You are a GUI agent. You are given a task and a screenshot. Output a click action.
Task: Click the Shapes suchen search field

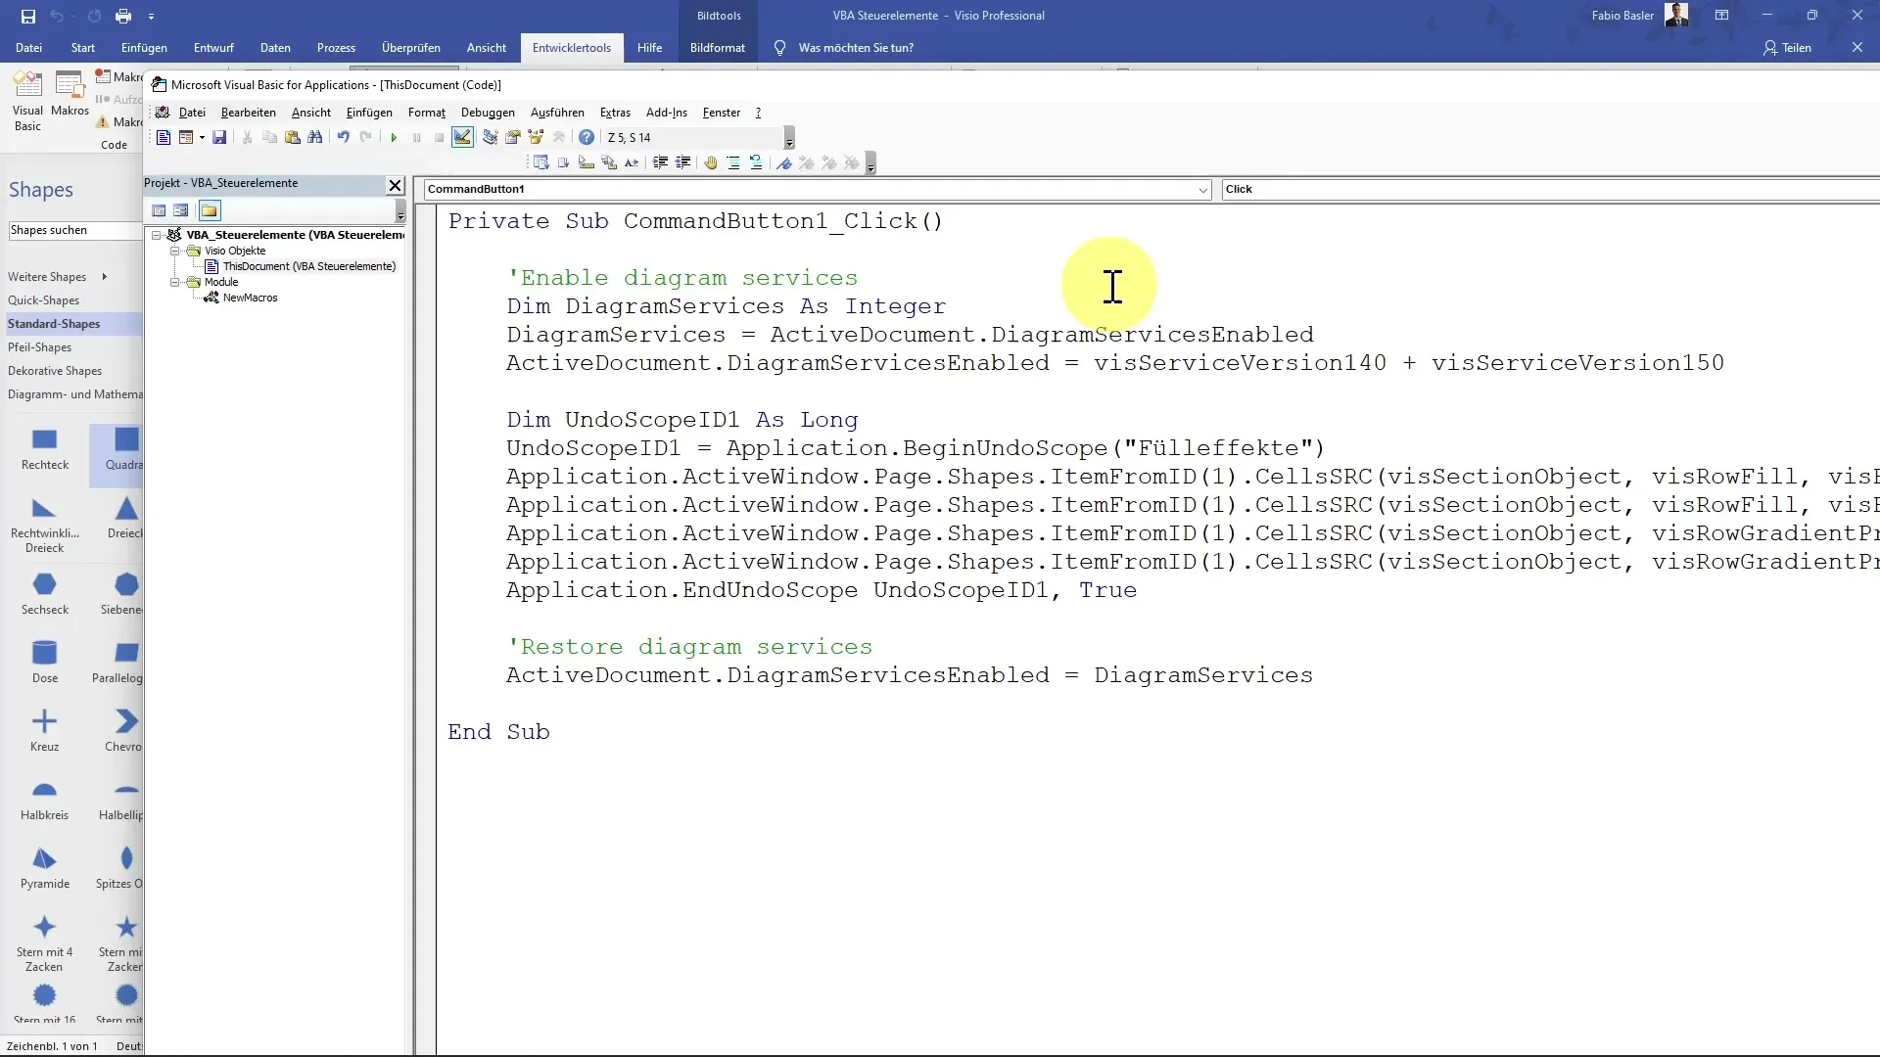[x=75, y=230]
